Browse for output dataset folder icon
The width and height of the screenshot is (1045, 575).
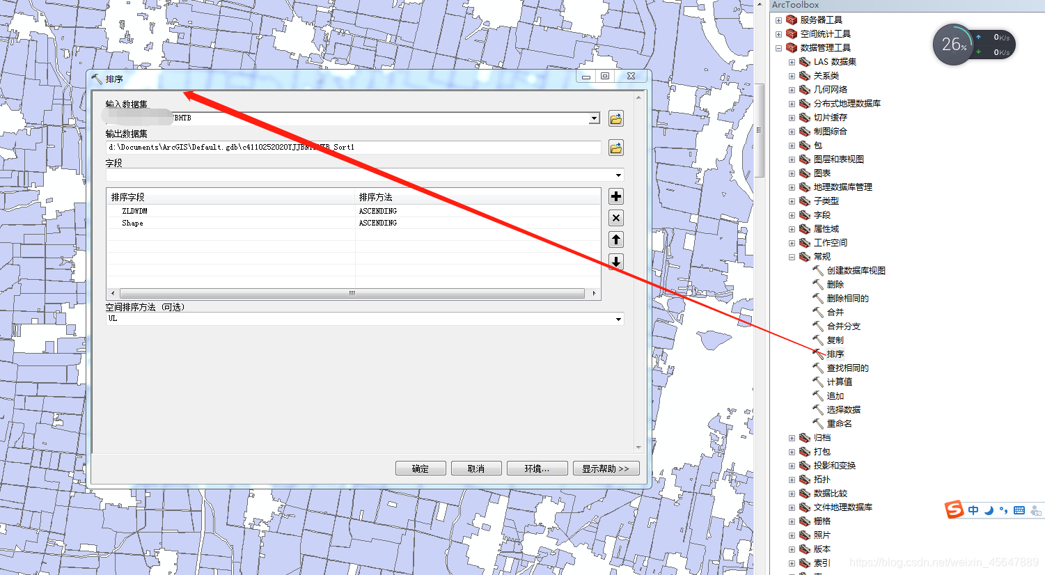616,148
